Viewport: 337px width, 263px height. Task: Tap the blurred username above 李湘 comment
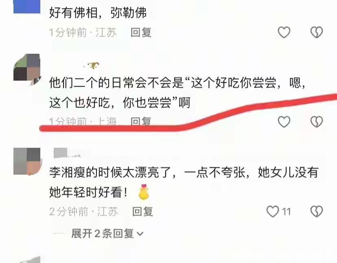pyautogui.click(x=67, y=153)
